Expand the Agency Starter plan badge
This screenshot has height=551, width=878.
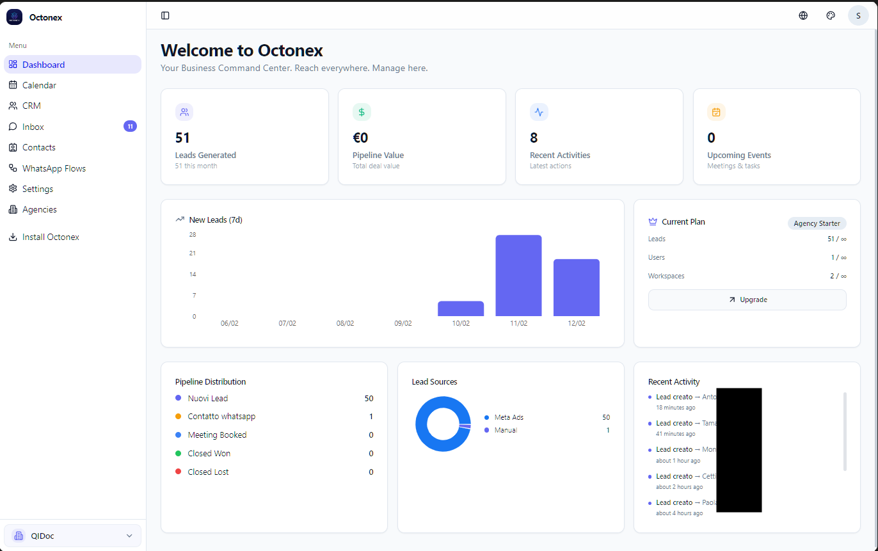[817, 223]
